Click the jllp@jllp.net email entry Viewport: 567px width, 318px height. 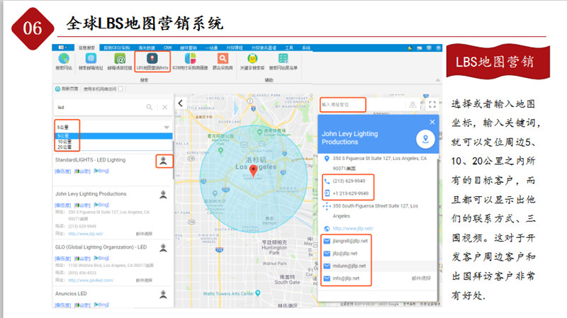(345, 254)
